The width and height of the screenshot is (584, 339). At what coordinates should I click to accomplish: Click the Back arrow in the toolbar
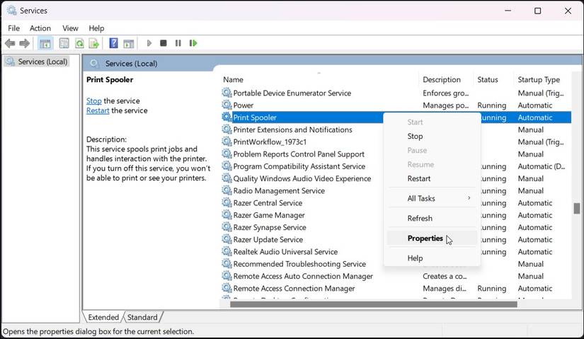[10, 43]
